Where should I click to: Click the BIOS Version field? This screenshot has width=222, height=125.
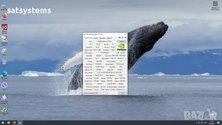[105, 53]
